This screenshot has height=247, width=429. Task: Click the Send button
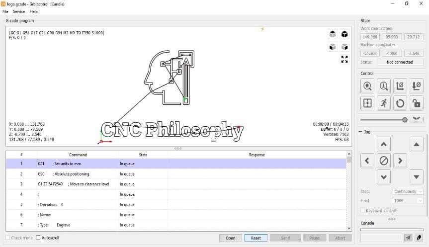tap(285, 238)
